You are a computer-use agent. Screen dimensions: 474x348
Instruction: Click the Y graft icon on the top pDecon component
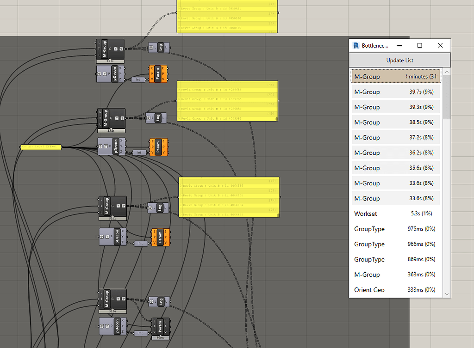105,74
